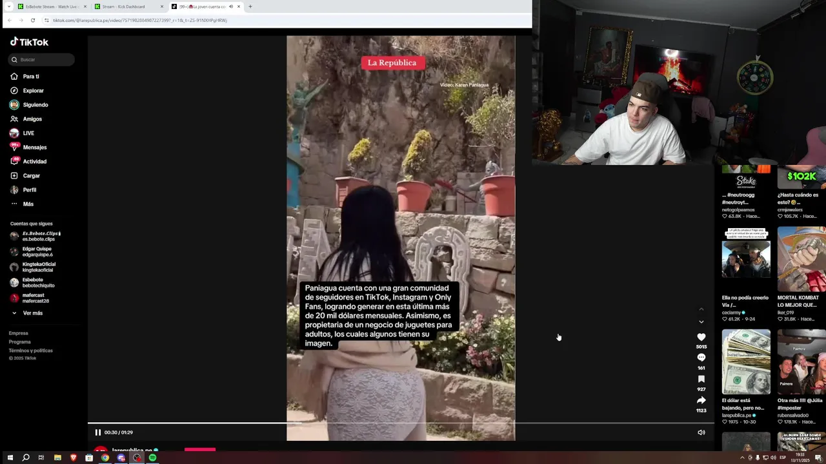
Task: Go to the previous video arrow
Action: 701,309
